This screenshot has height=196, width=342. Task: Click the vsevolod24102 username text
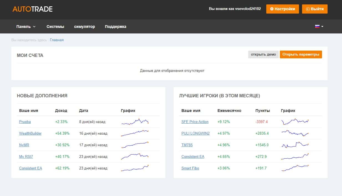(x=248, y=9)
